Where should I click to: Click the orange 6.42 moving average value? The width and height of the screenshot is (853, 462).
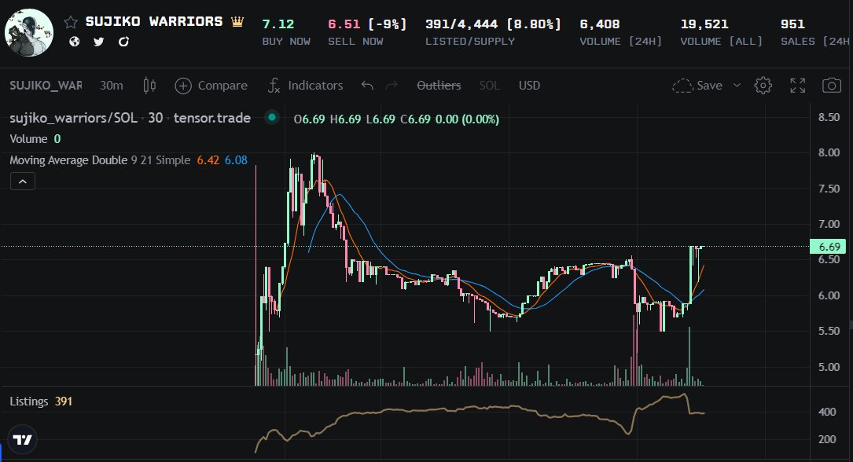[208, 160]
